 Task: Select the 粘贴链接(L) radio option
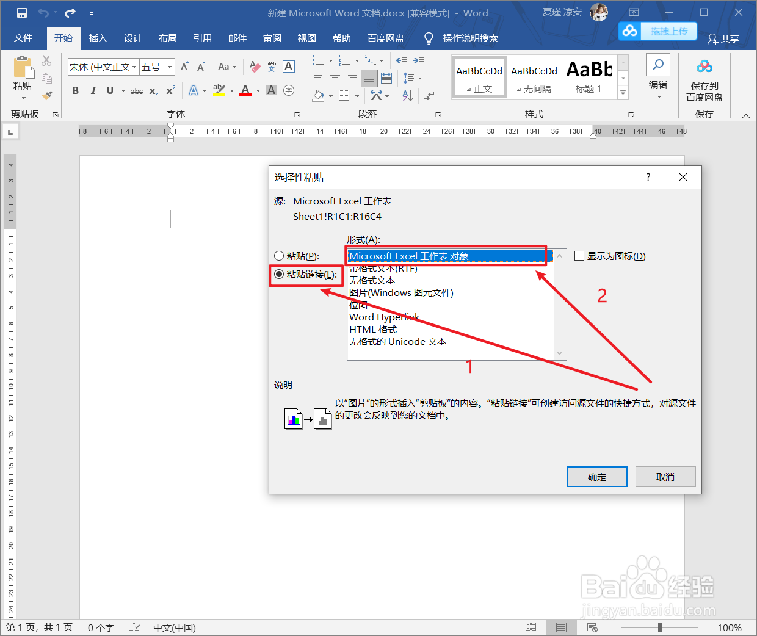tap(279, 275)
